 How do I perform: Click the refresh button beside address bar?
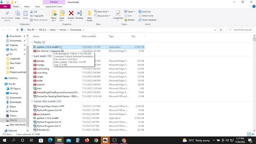(221, 30)
